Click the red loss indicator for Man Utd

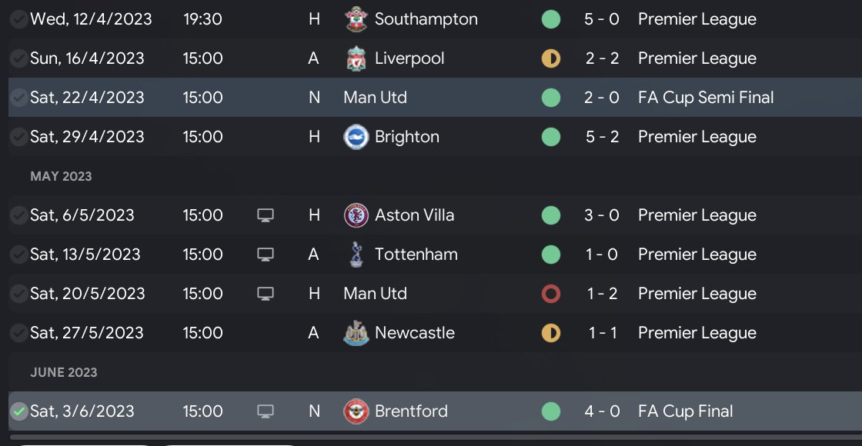(550, 294)
